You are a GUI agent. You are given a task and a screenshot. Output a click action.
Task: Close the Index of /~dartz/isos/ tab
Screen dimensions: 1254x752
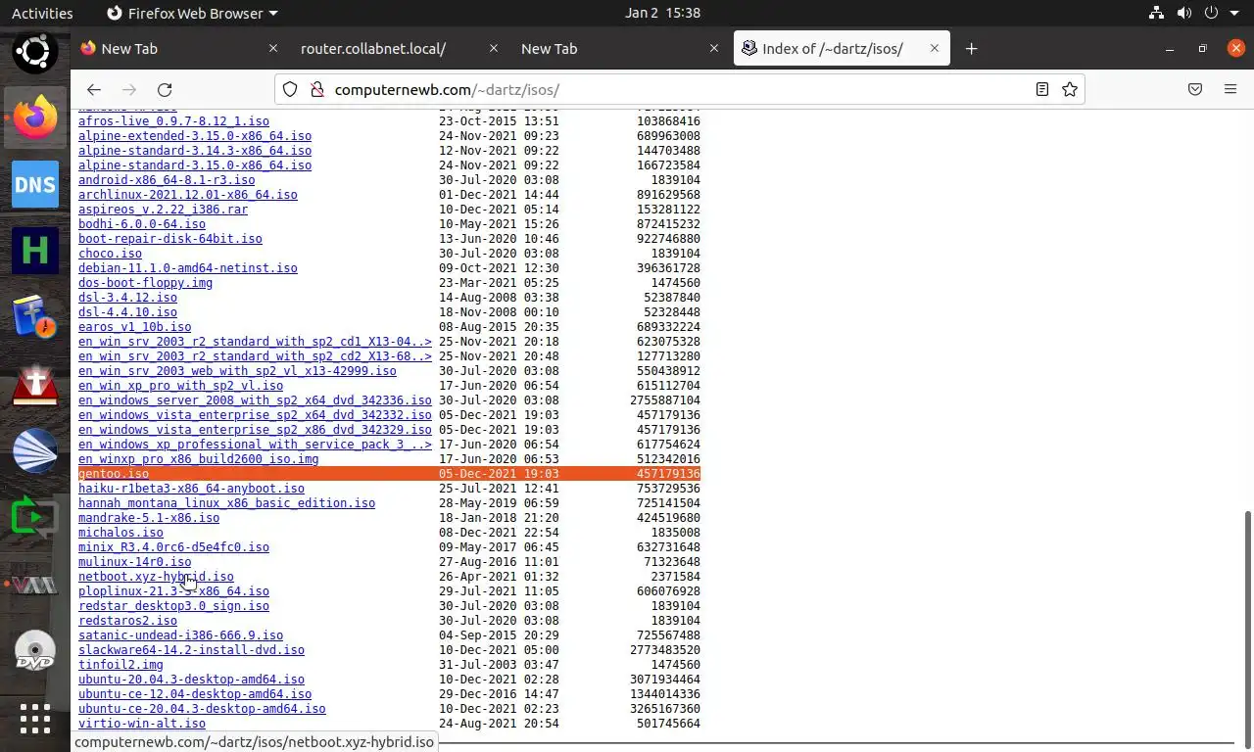click(x=935, y=48)
